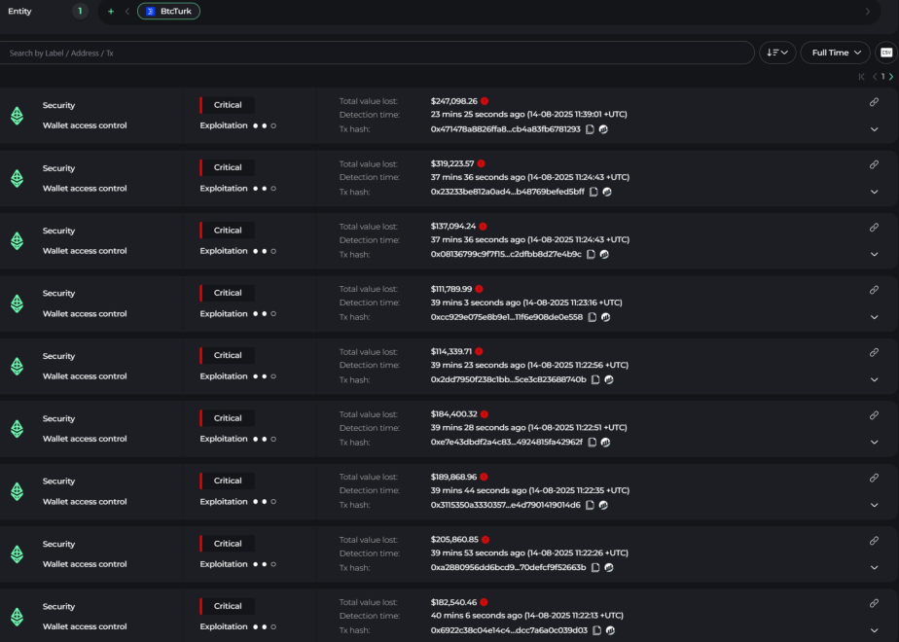This screenshot has height=642, width=899.
Task: Select the BtcTurk entity tab
Action: click(168, 12)
